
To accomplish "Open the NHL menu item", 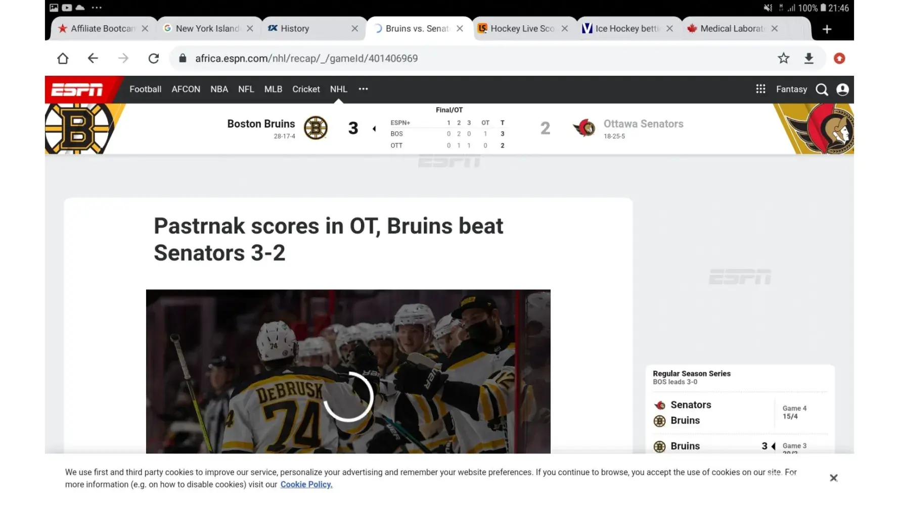I will click(x=338, y=89).
